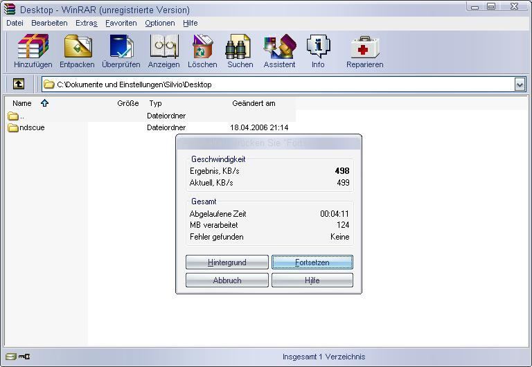Click the Fehler gefunden value Keine
This screenshot has width=532, height=367.
click(x=340, y=237)
